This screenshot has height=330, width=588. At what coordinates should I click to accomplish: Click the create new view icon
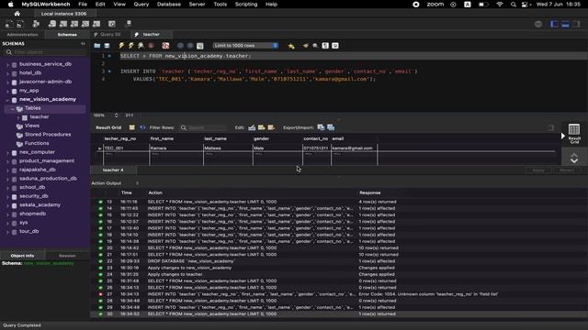click(74, 24)
